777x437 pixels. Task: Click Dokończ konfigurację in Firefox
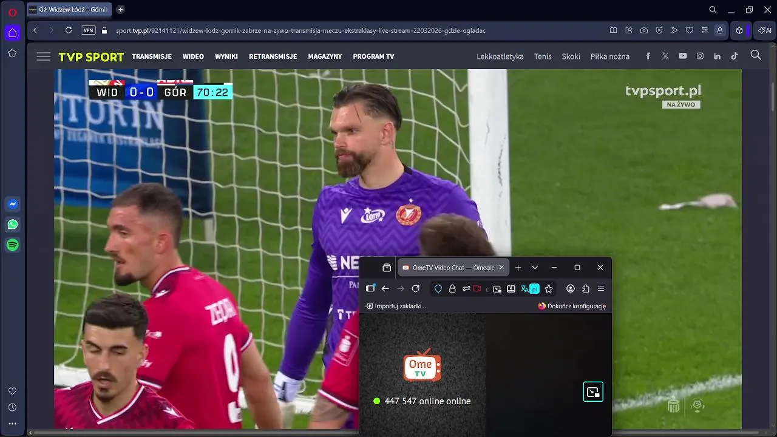point(572,306)
